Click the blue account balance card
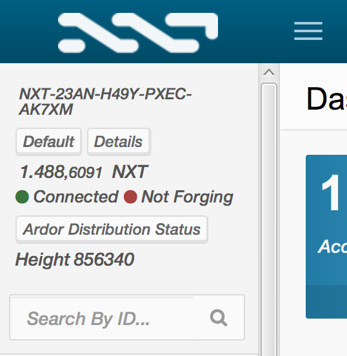Viewport: 347px width, 356px height. coord(326,237)
